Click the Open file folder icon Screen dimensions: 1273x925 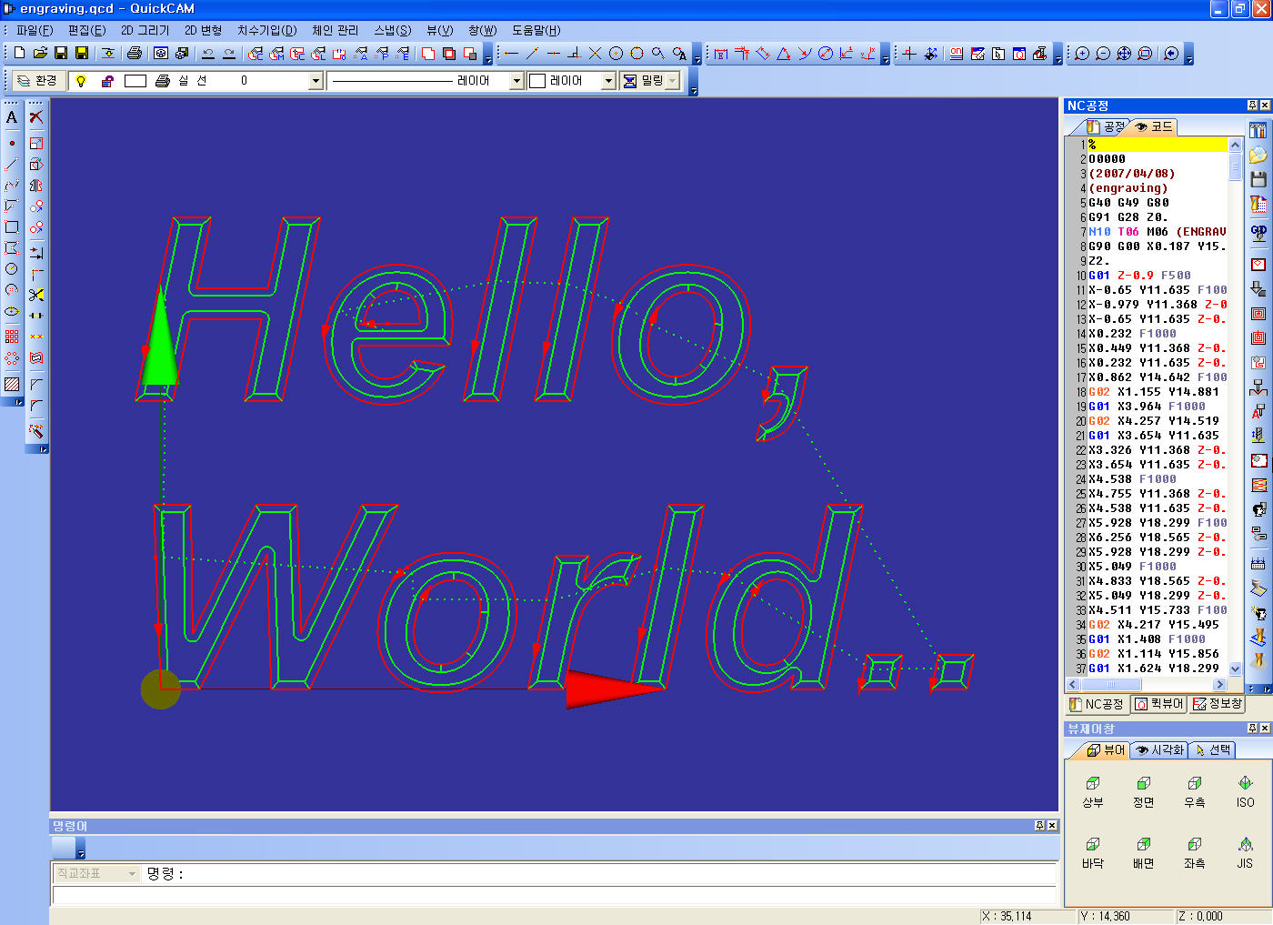pos(40,54)
